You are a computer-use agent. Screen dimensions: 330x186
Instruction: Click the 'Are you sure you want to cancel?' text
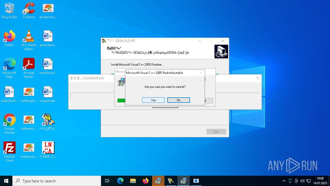click(x=165, y=87)
